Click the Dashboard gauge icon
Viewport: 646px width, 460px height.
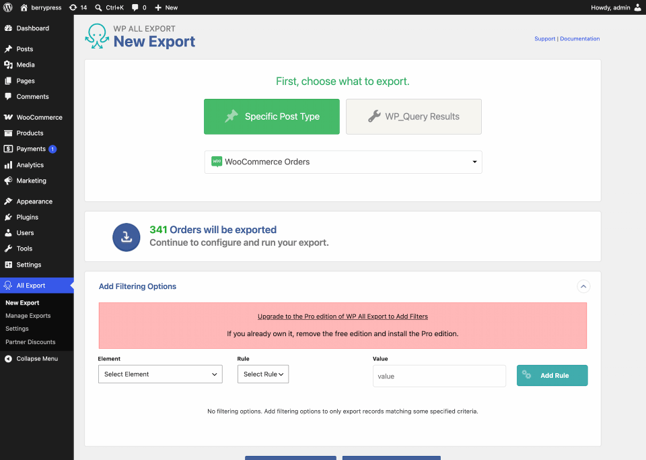point(8,28)
